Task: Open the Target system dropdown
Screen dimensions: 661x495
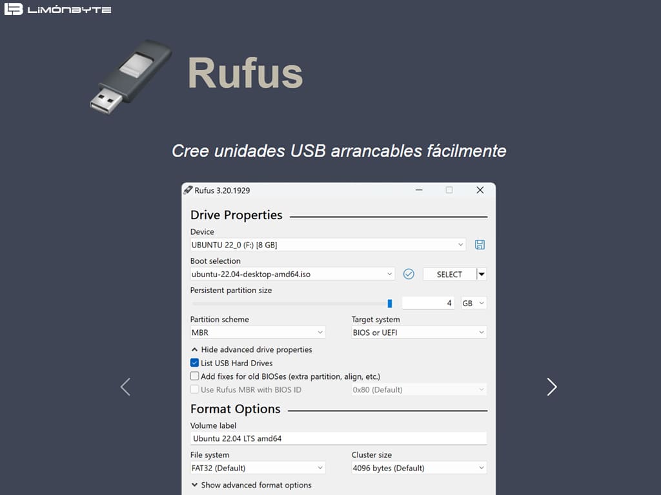Action: [419, 333]
